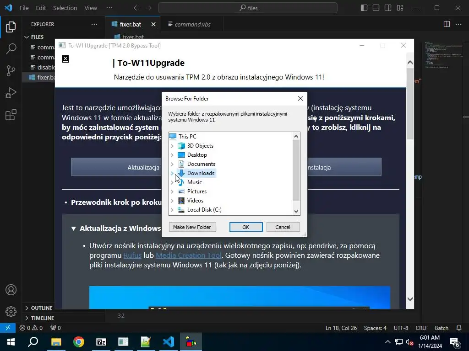Go back with the left arrow

point(136,8)
